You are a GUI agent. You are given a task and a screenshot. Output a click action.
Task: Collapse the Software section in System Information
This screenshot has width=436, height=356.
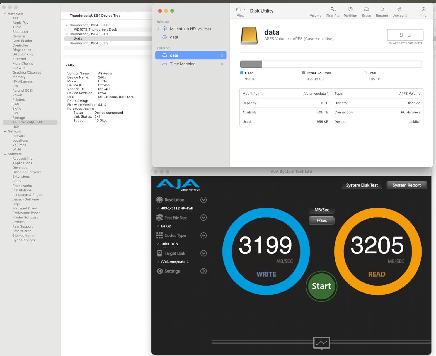5,154
